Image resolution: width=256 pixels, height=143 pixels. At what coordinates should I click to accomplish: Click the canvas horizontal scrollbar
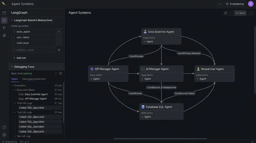160,138
